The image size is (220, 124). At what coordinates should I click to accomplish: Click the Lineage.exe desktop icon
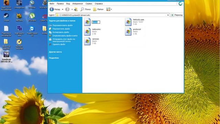[19, 4]
